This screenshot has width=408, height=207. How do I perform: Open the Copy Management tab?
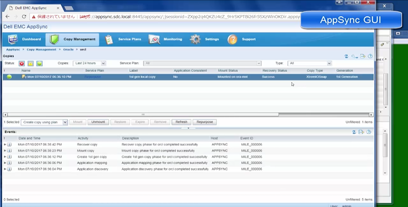pyautogui.click(x=72, y=39)
